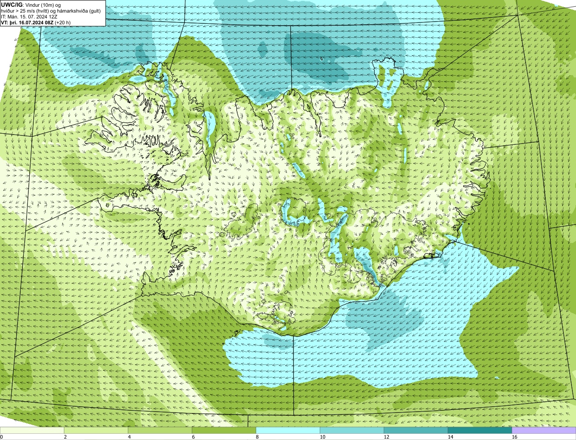Viewport: 576px width, 440px height.
Task: Click the legend scale label '2'
Action: [x=65, y=437]
